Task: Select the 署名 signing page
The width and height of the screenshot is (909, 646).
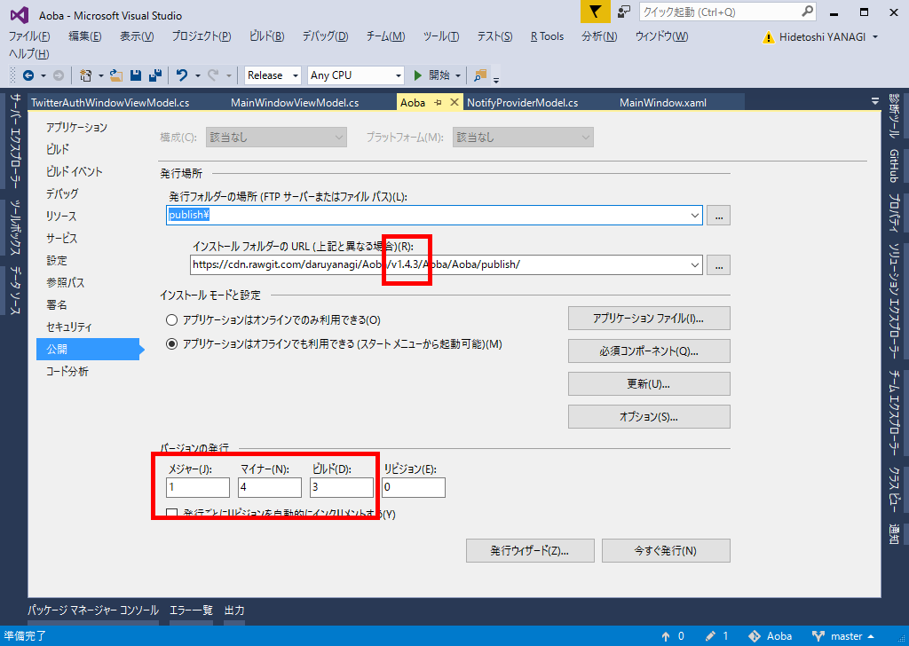Action: pyautogui.click(x=57, y=304)
